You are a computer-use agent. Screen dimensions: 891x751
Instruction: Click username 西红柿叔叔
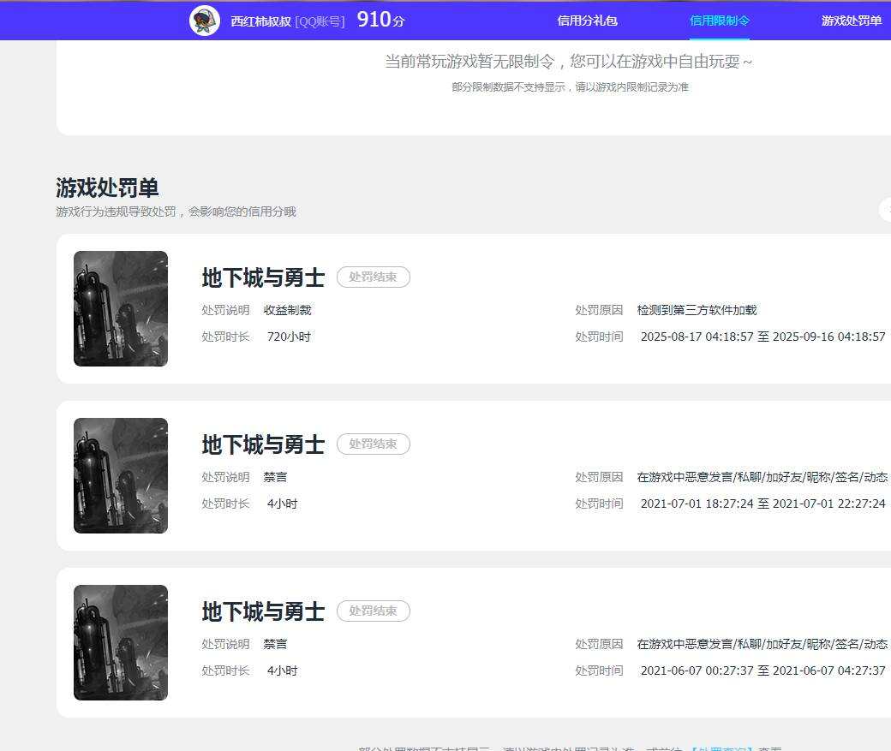point(260,21)
